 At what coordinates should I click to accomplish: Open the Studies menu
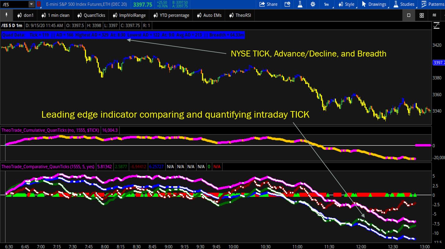coord(404,4)
